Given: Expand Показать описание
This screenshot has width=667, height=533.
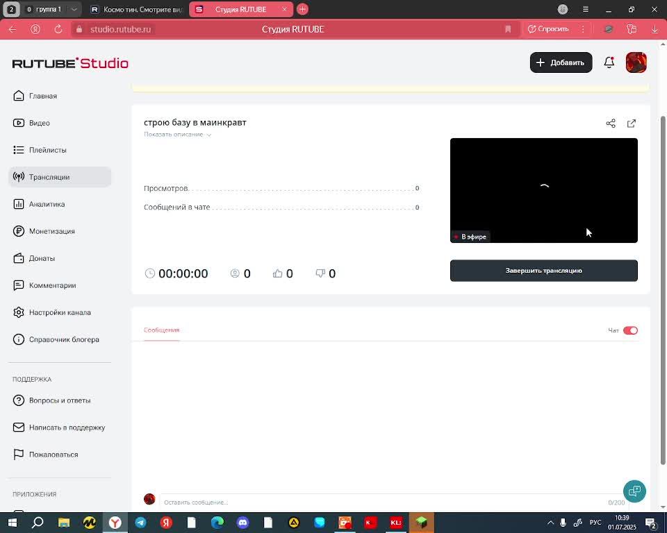Looking at the screenshot, I should pyautogui.click(x=177, y=135).
